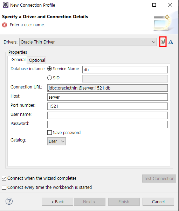Image resolution: width=179 pixels, height=211 pixels.
Task: Minimize the New Connection Profile window
Action: [x=138, y=5]
